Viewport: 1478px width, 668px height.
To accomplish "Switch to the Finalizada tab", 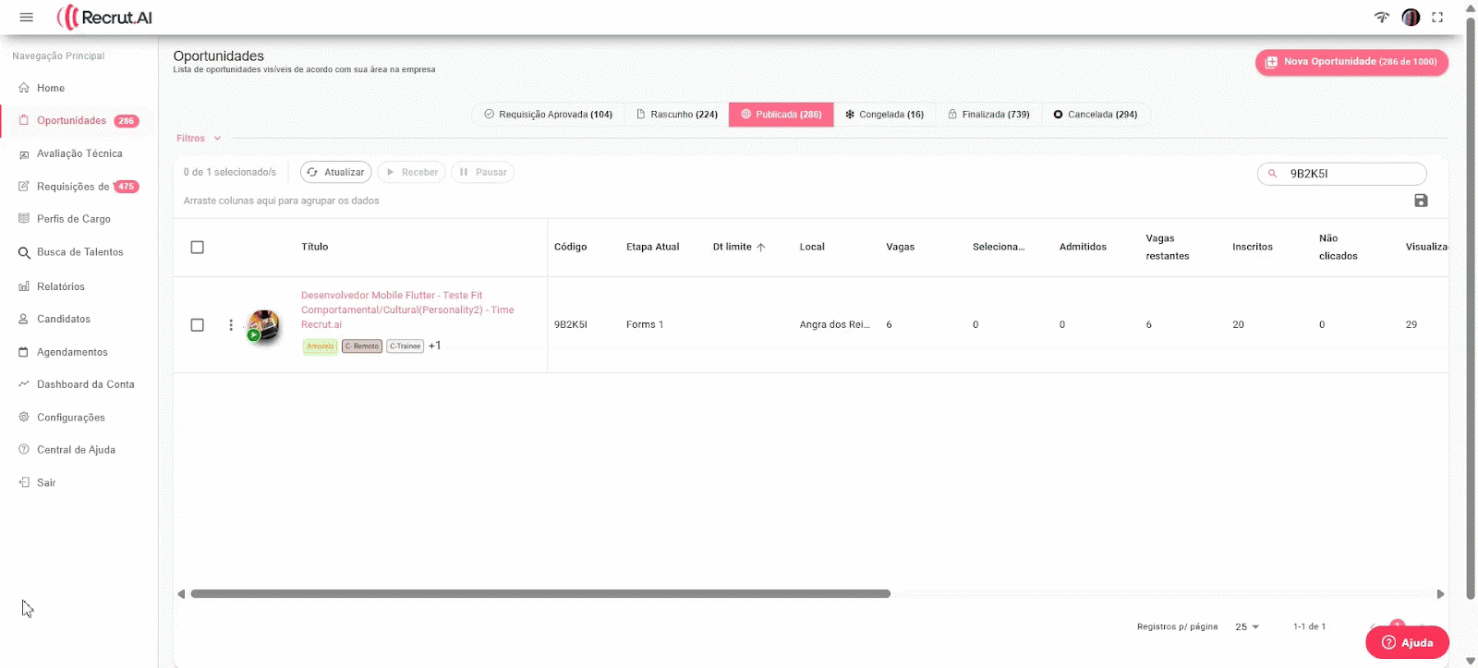I will coord(988,115).
